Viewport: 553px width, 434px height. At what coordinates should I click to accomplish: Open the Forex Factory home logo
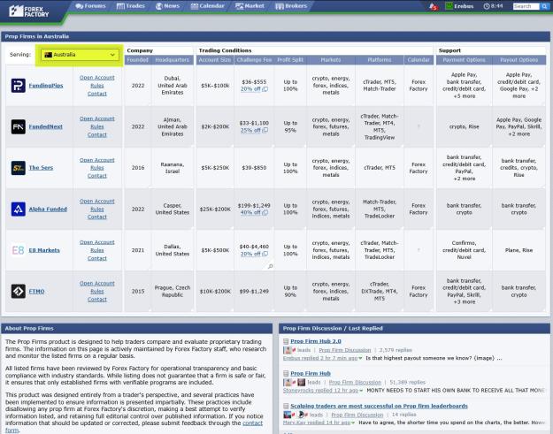[x=29, y=11]
